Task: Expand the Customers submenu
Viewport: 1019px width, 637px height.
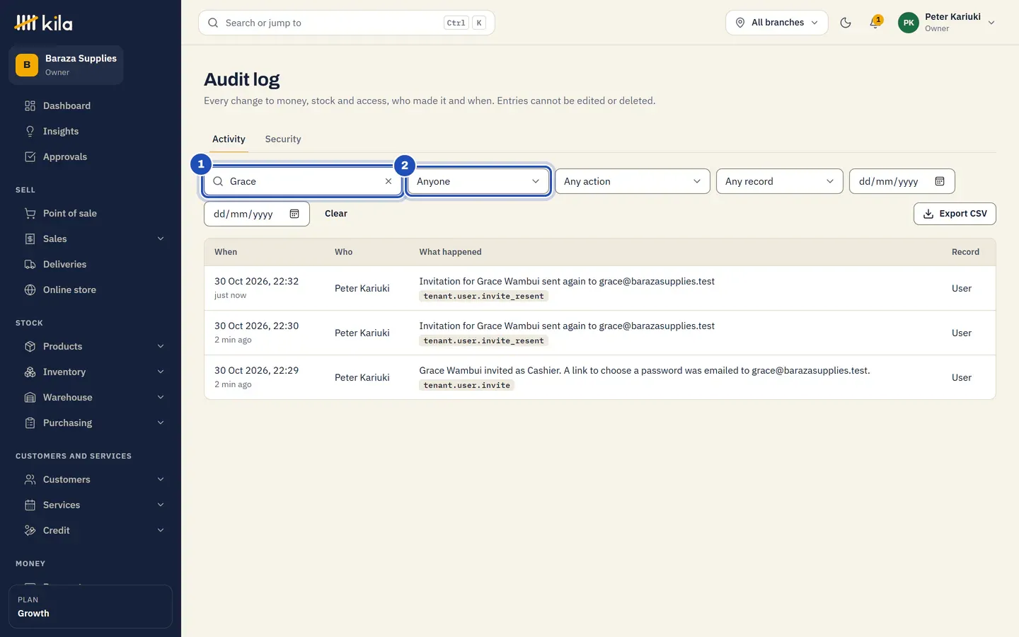Action: click(161, 479)
